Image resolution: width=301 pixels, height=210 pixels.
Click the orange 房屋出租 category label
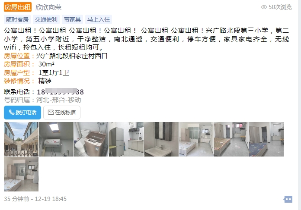[x=18, y=7]
